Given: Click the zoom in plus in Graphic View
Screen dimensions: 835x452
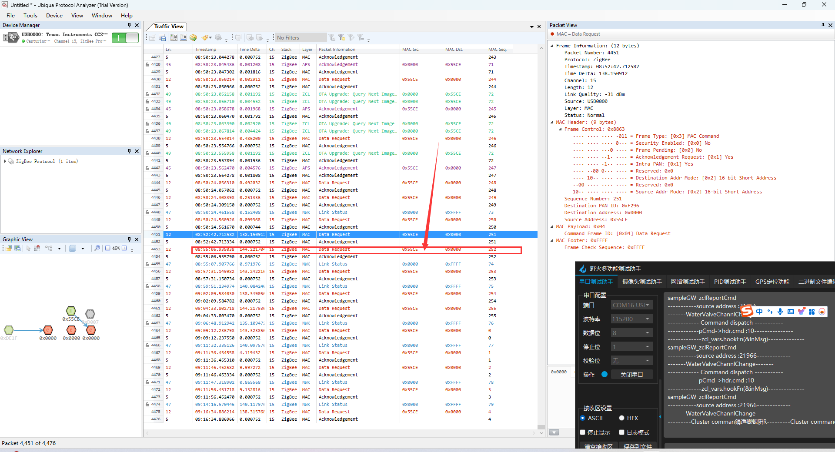Looking at the screenshot, I should pos(124,248).
